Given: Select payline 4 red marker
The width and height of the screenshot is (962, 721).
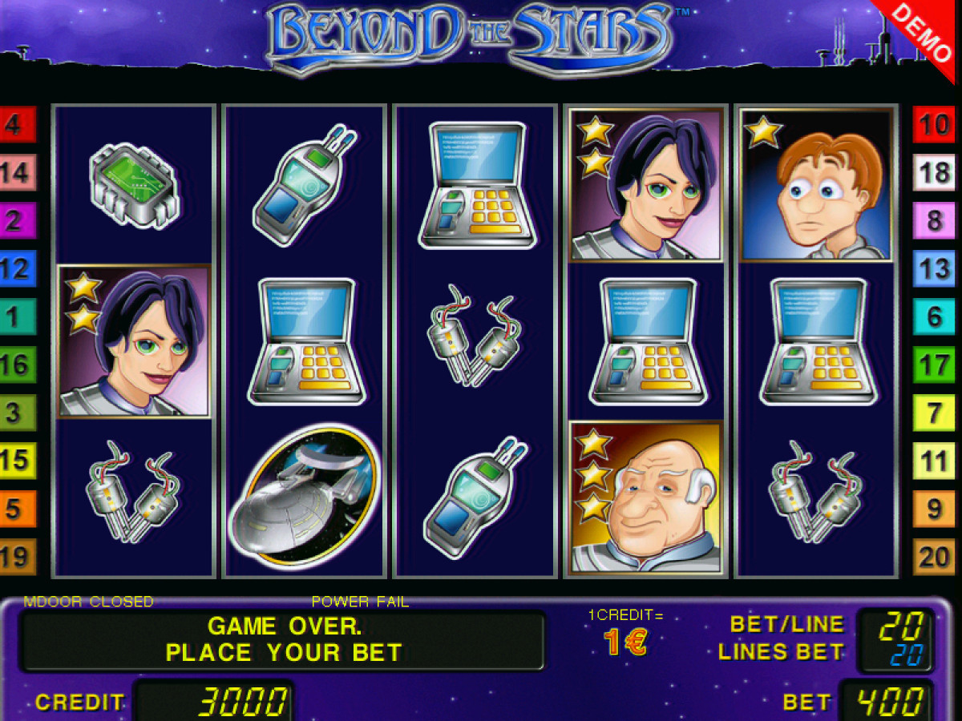Looking at the screenshot, I should 18,125.
